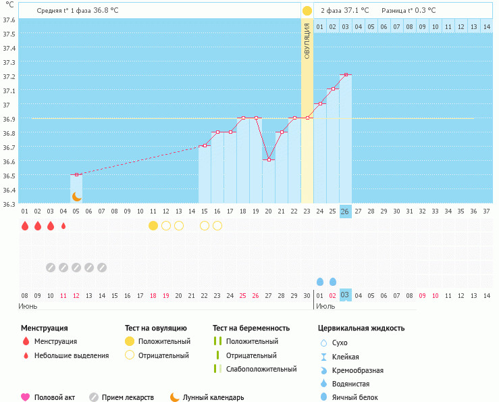Image resolution: width=499 pixels, height=402 pixels.
Task: Click the 36.5 temperature point on day 05
Action: (x=76, y=174)
